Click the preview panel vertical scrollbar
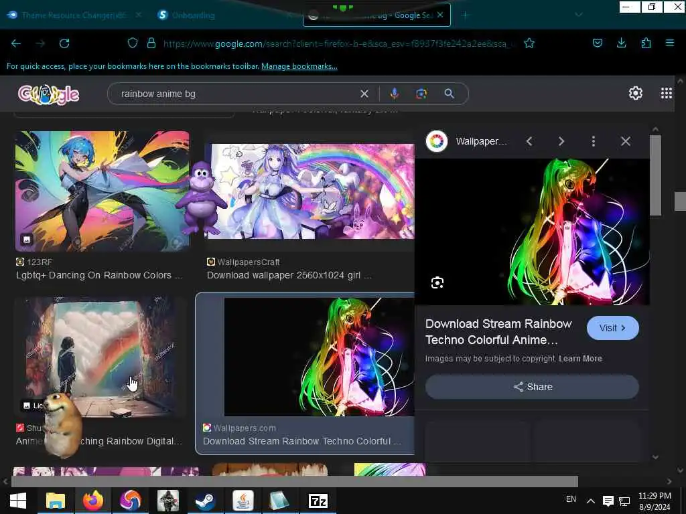Image resolution: width=686 pixels, height=514 pixels. pyautogui.click(x=655, y=175)
